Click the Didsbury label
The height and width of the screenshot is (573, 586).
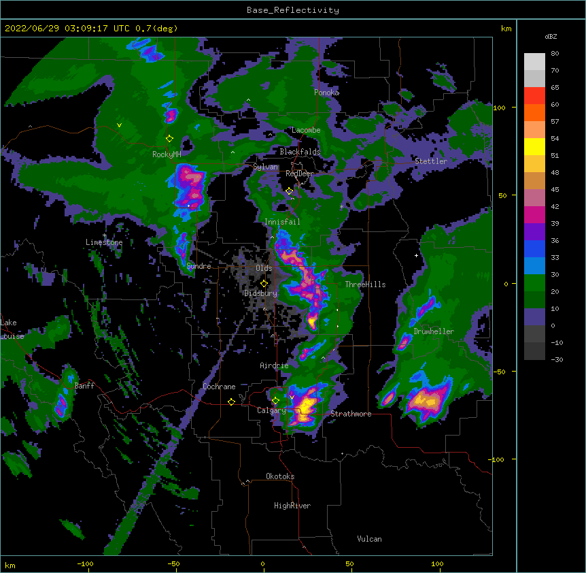(x=261, y=293)
